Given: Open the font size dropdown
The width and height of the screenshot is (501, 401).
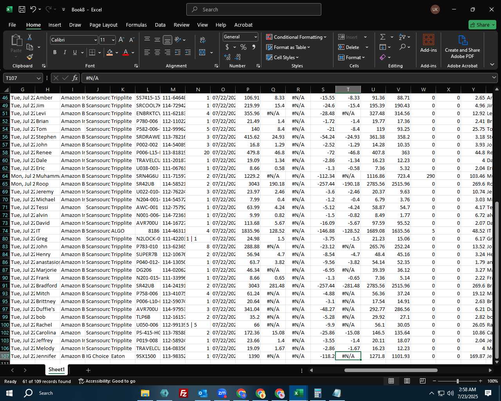Looking at the screenshot, I should [113, 40].
